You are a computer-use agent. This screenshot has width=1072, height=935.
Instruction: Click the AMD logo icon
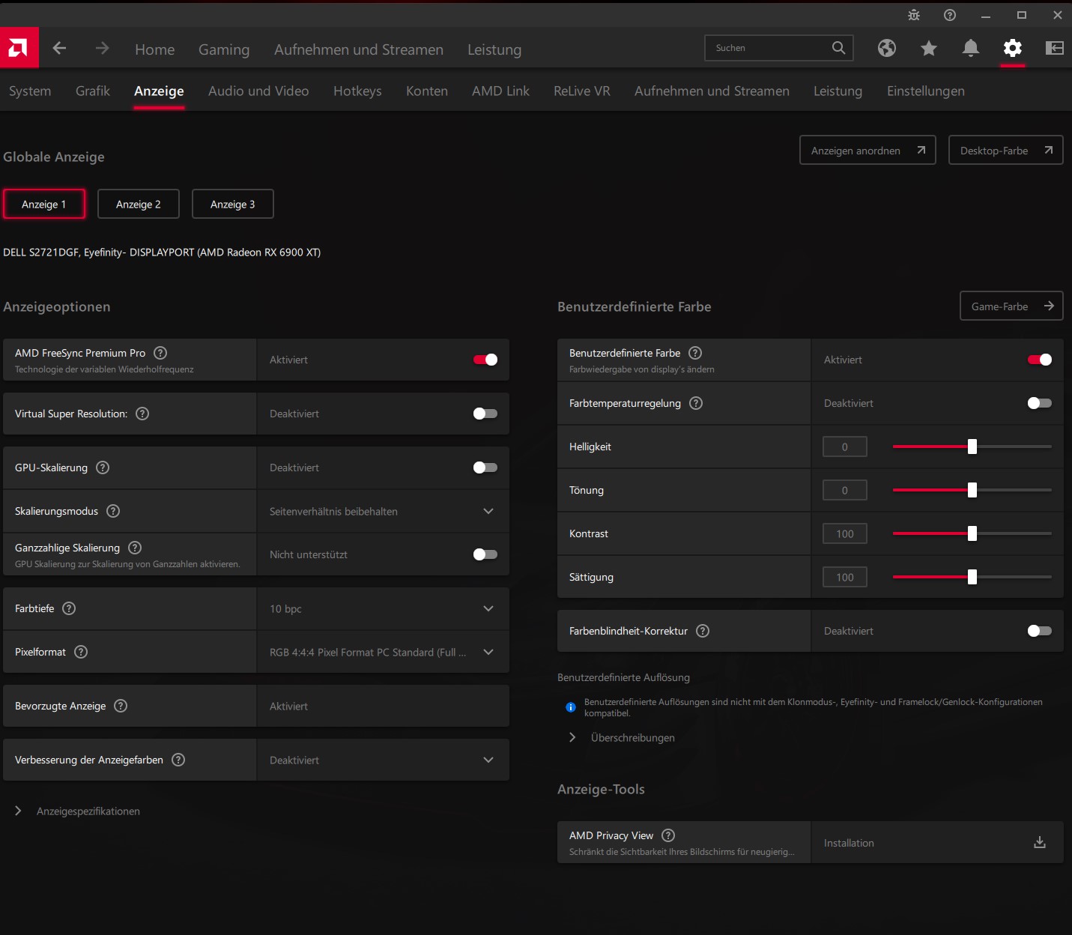point(19,48)
